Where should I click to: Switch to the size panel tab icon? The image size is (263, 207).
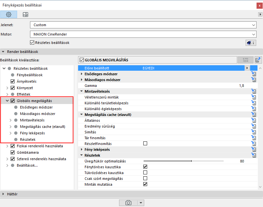25,15
